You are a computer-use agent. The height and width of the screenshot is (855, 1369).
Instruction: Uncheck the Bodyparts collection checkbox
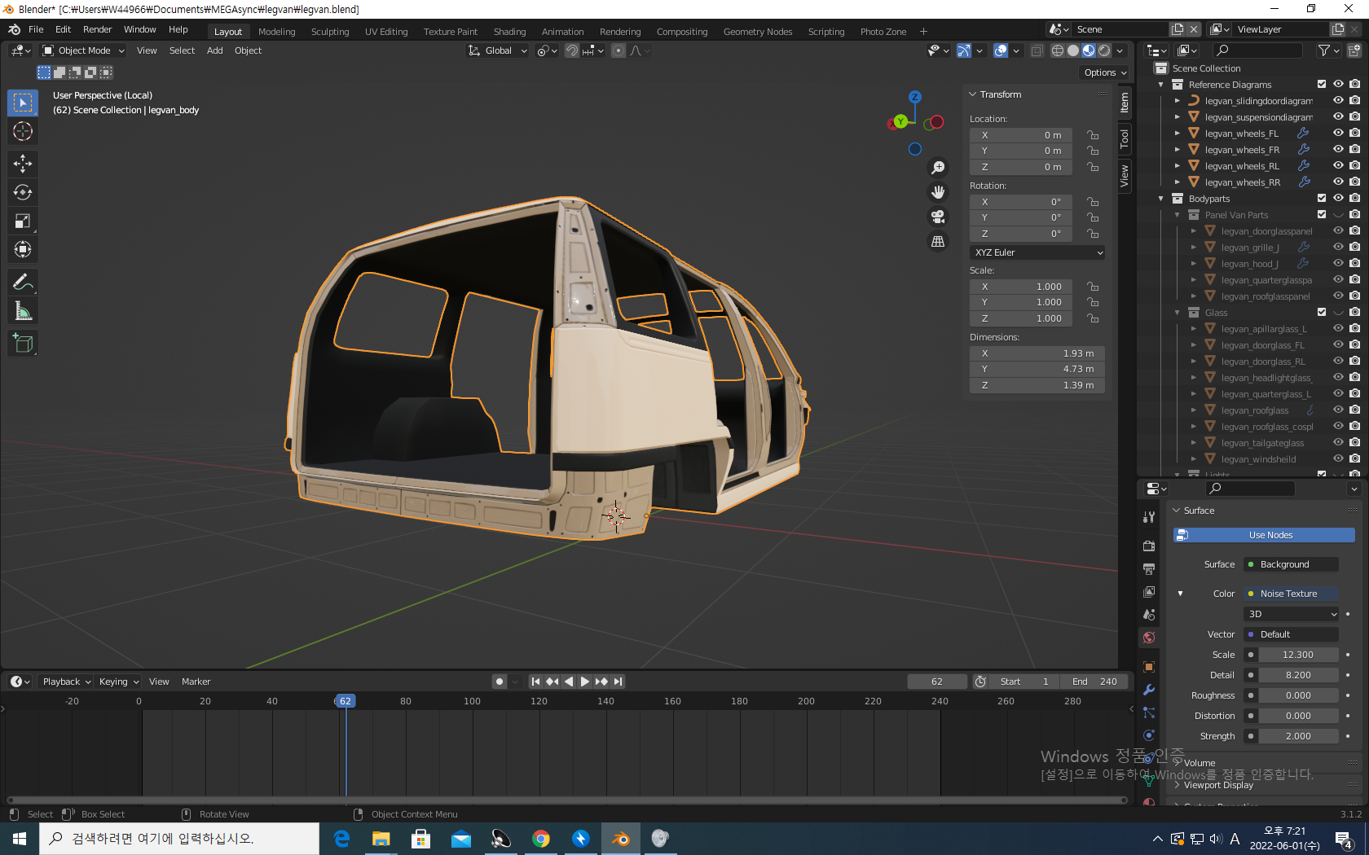[x=1322, y=199]
